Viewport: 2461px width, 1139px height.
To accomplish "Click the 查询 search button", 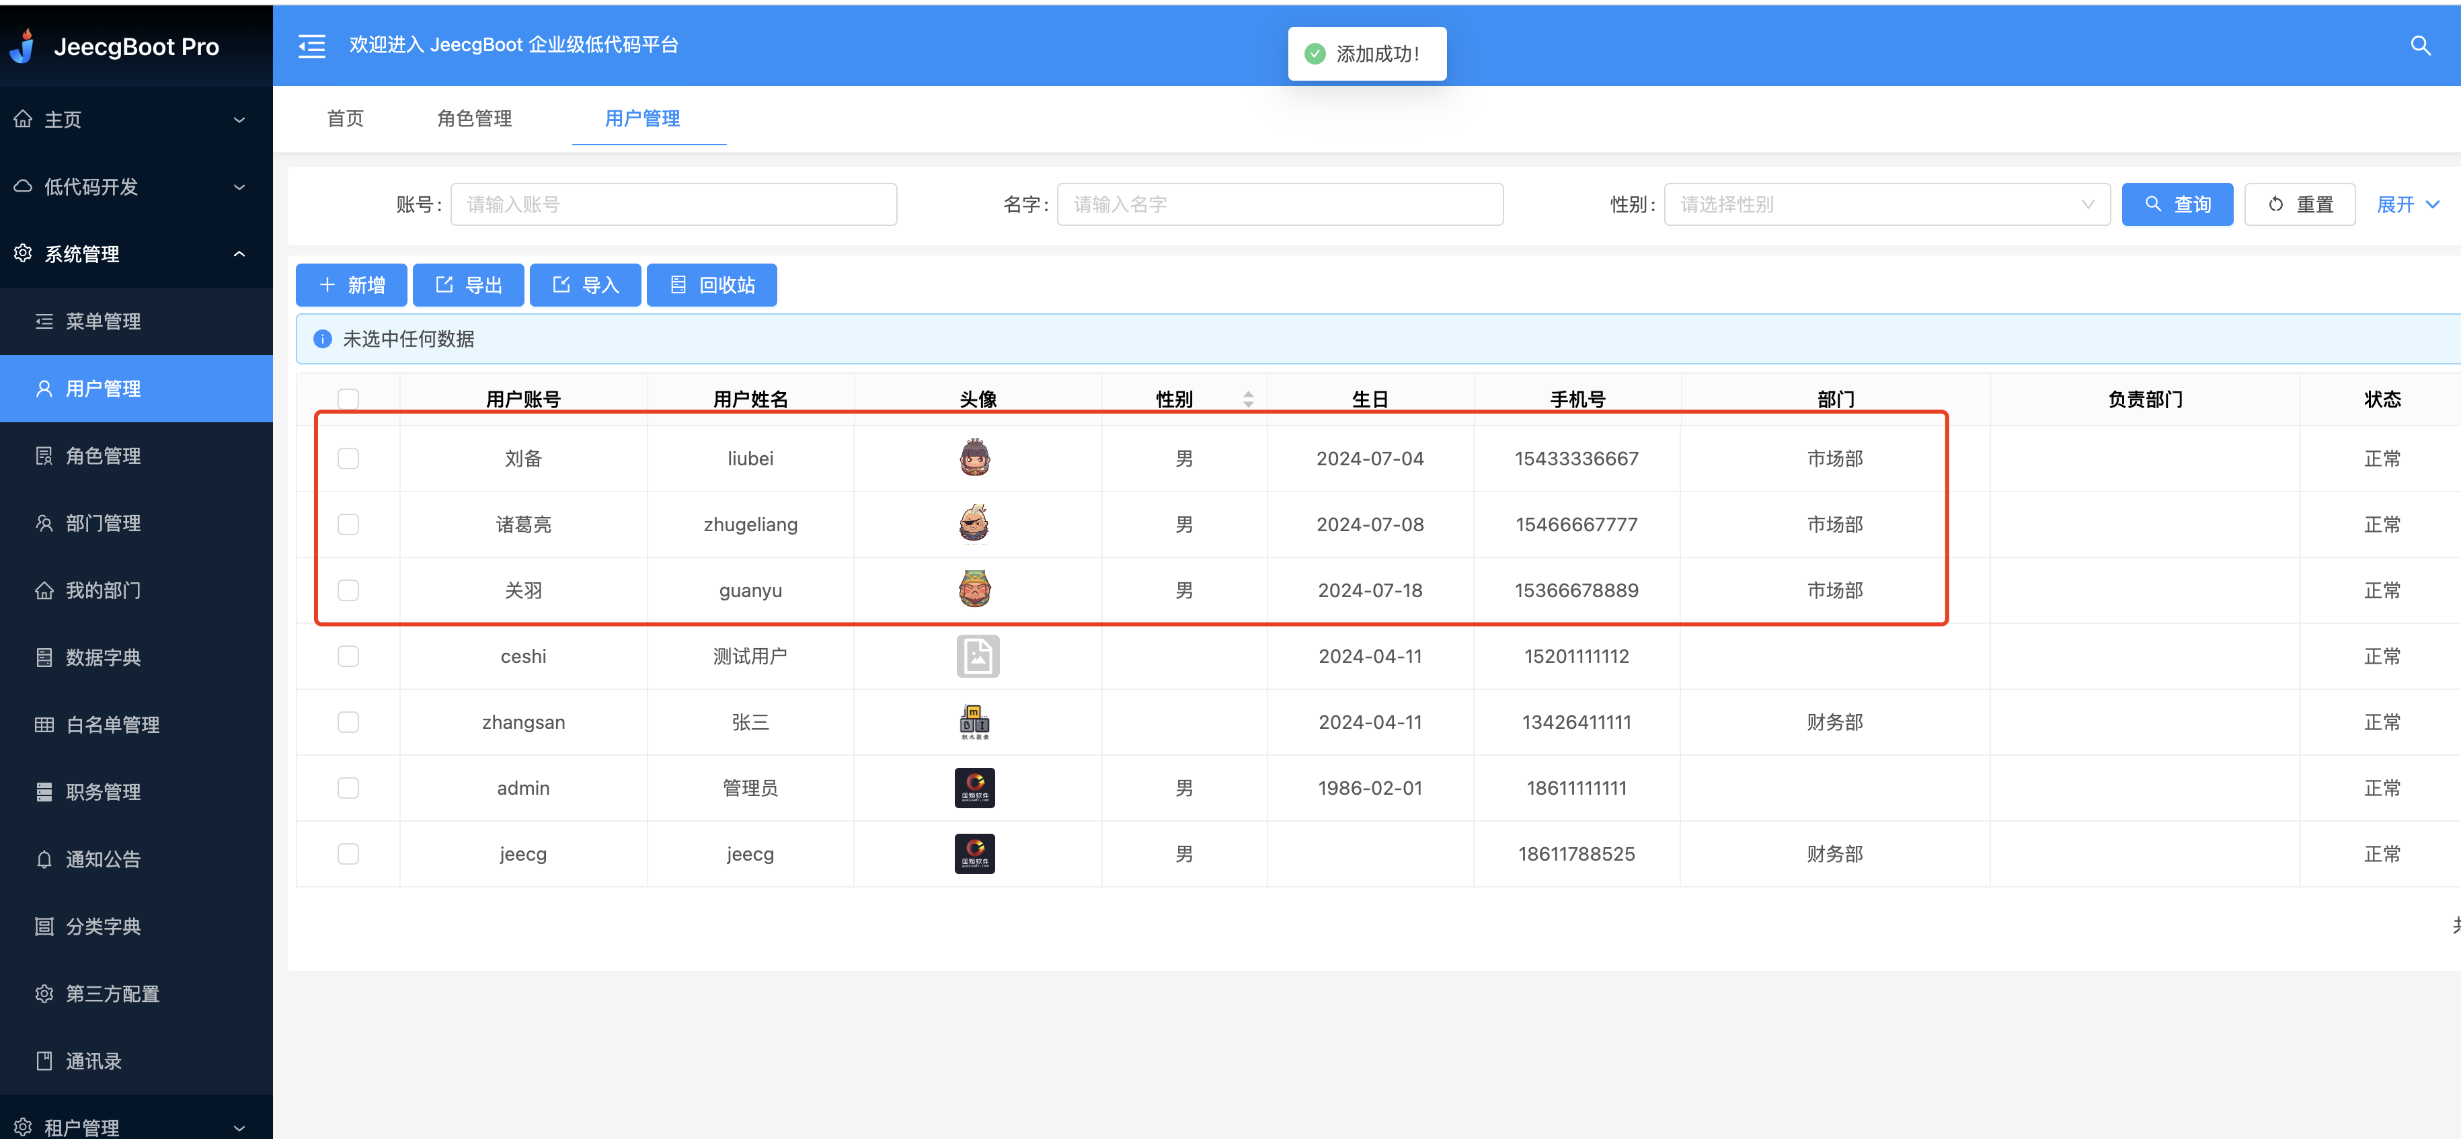I will tap(2177, 204).
